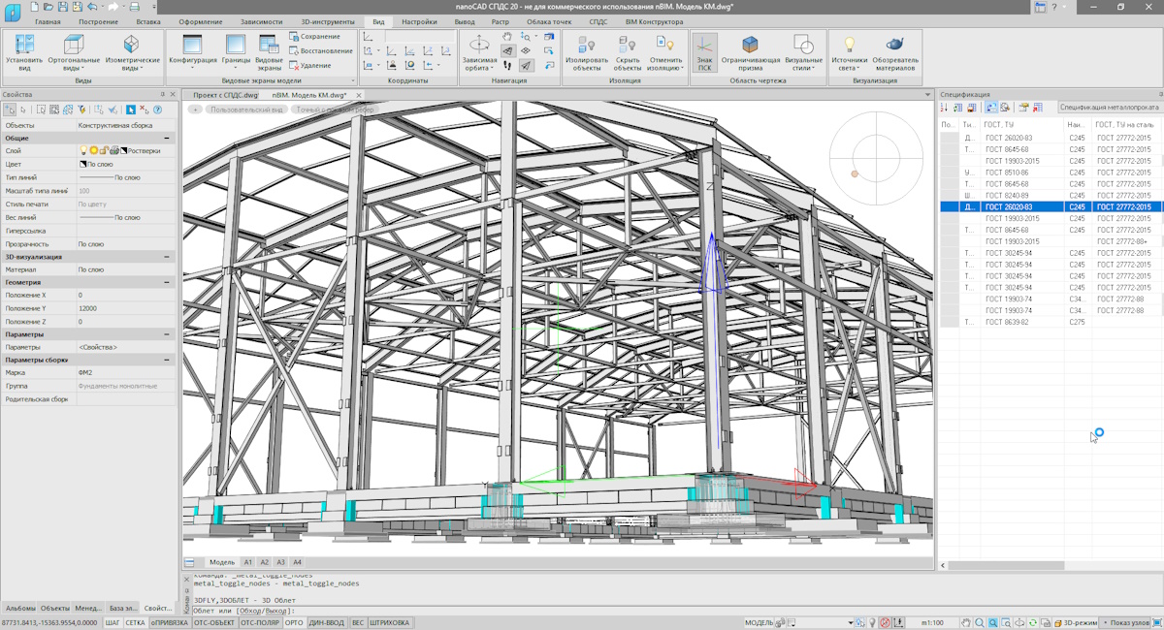The image size is (1164, 630).
Task: Toggle ОРТО mode in status bar
Action: pos(294,622)
